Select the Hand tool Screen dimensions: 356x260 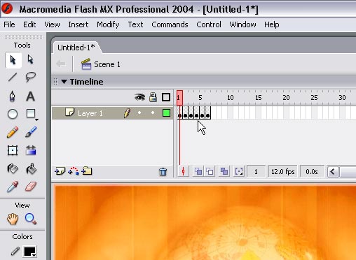(x=13, y=219)
